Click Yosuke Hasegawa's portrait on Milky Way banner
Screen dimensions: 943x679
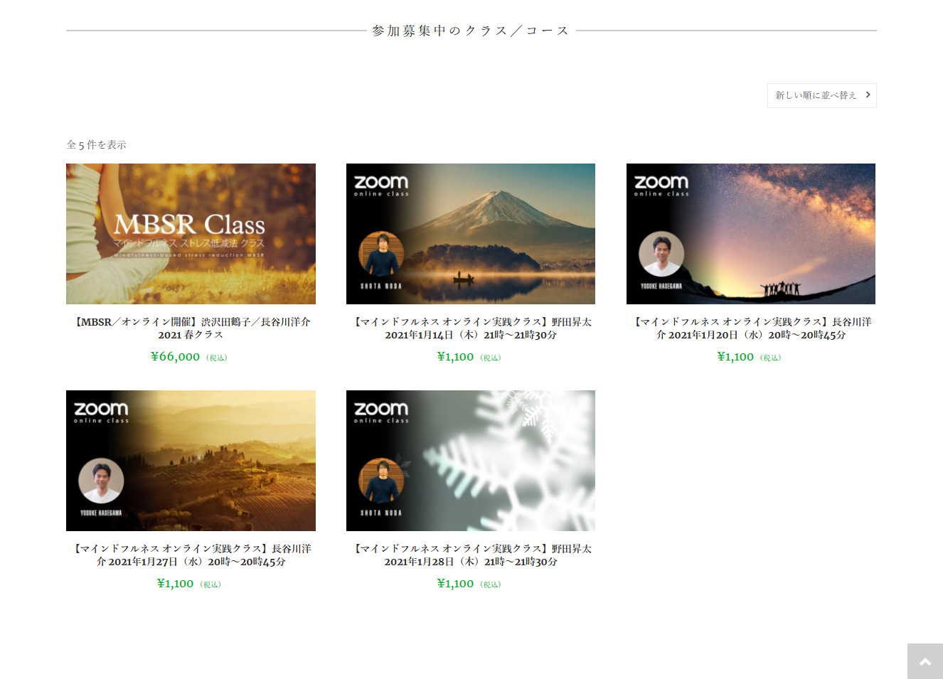(x=661, y=254)
